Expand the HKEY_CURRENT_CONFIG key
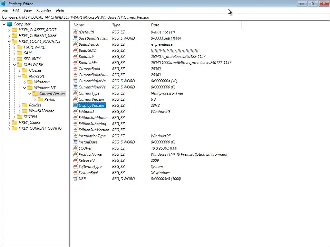 click(9, 128)
